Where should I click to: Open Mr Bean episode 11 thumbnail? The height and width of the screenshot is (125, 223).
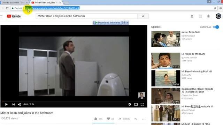pos(166,113)
